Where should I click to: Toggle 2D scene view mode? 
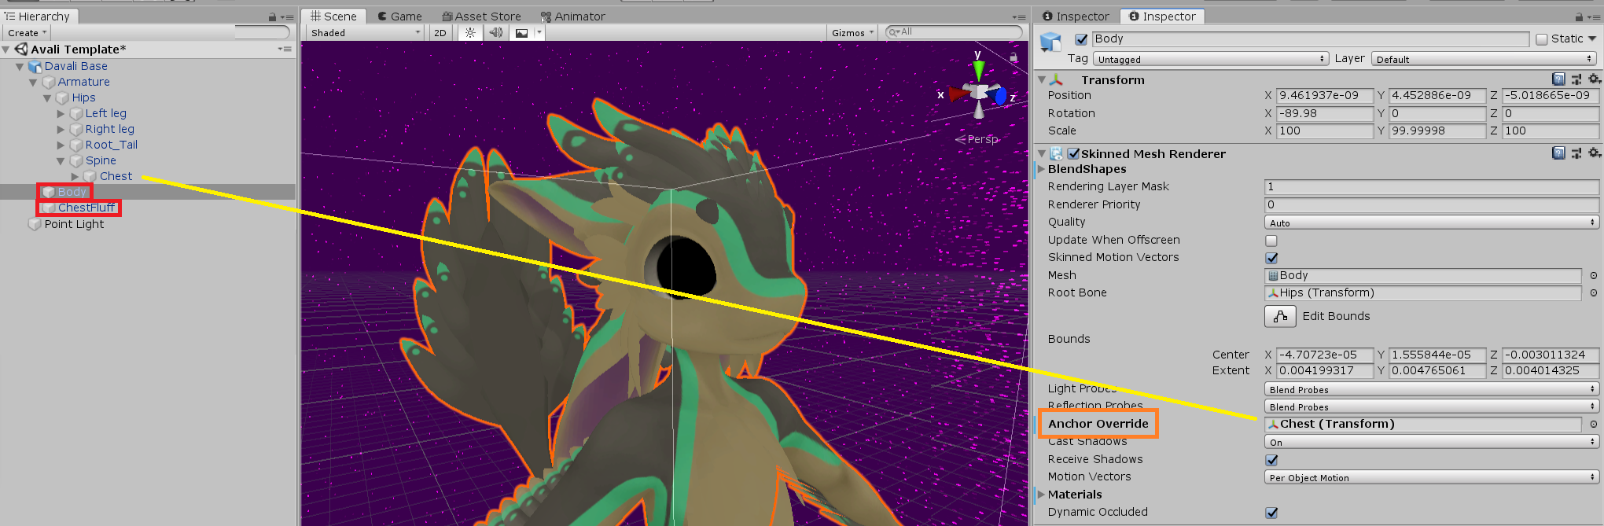[x=440, y=32]
